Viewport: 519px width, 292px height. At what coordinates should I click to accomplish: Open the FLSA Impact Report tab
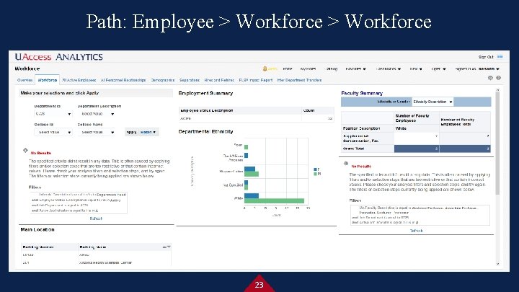255,80
